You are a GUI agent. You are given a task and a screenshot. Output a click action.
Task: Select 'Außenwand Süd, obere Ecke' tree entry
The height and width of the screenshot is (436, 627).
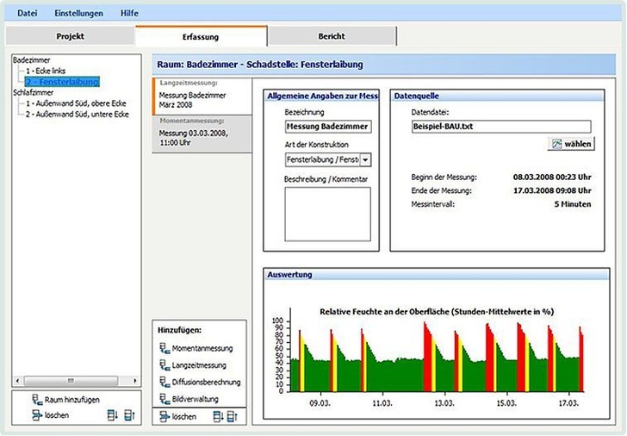[77, 103]
